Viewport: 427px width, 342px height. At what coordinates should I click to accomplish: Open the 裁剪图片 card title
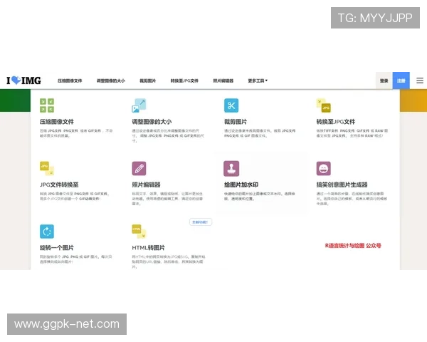pyautogui.click(x=236, y=122)
